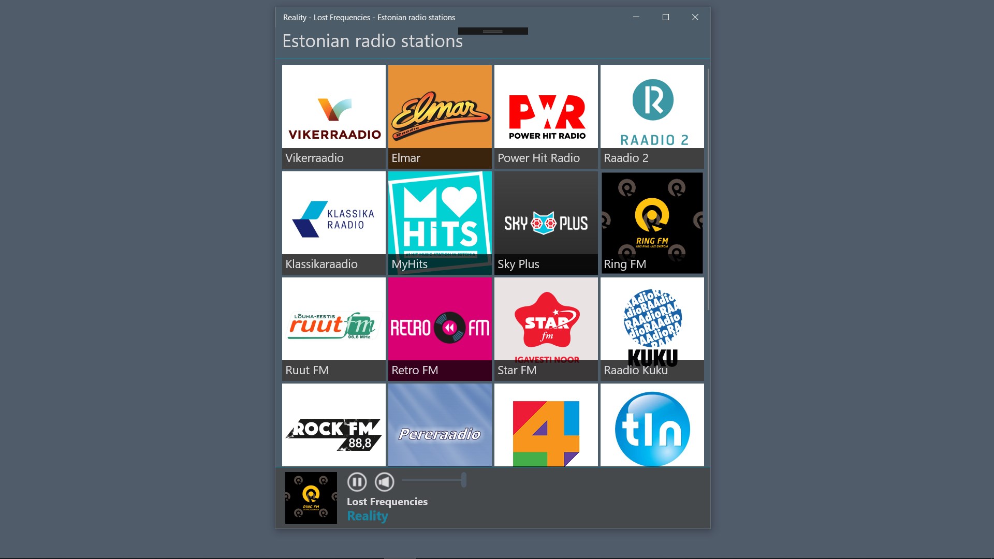Viewport: 994px width, 559px height.
Task: Open Star FM
Action: (546, 329)
